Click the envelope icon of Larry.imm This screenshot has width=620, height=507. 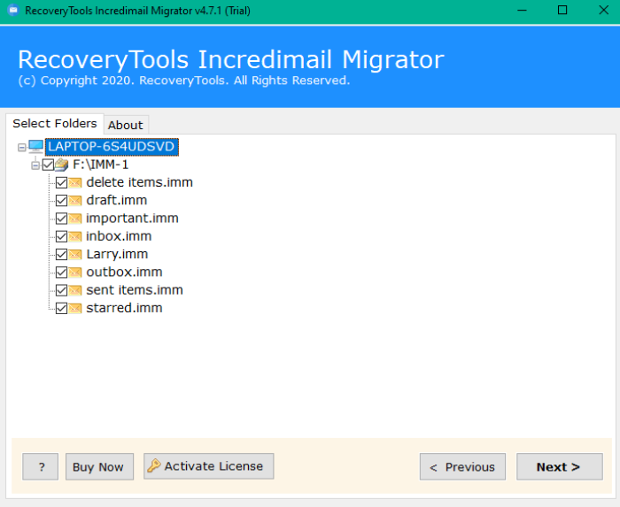[74, 254]
